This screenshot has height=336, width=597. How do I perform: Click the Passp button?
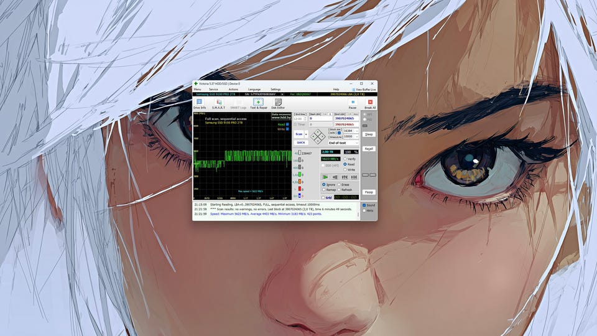tap(369, 192)
